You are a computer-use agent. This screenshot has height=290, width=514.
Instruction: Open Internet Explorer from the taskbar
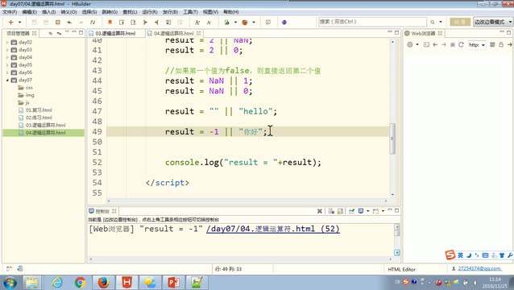57,282
